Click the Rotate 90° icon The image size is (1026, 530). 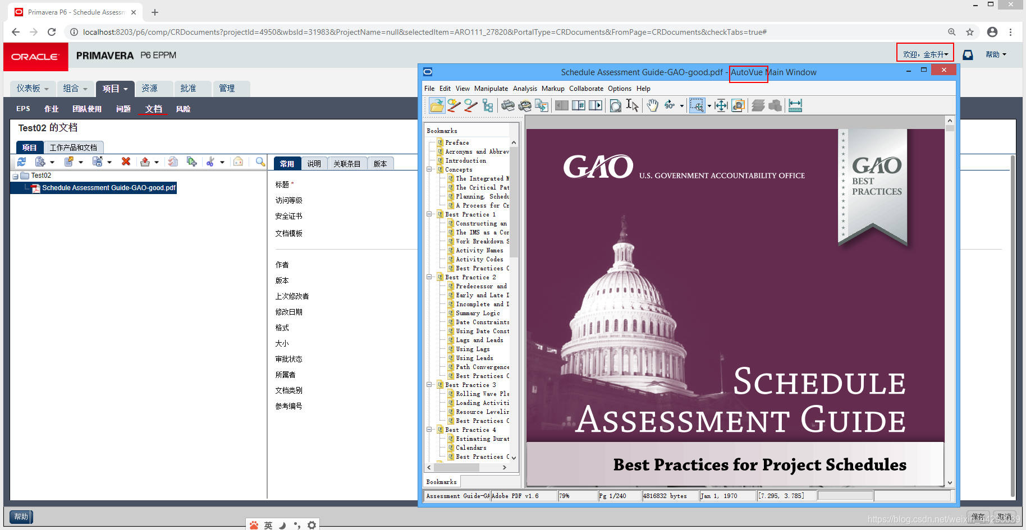pyautogui.click(x=670, y=105)
